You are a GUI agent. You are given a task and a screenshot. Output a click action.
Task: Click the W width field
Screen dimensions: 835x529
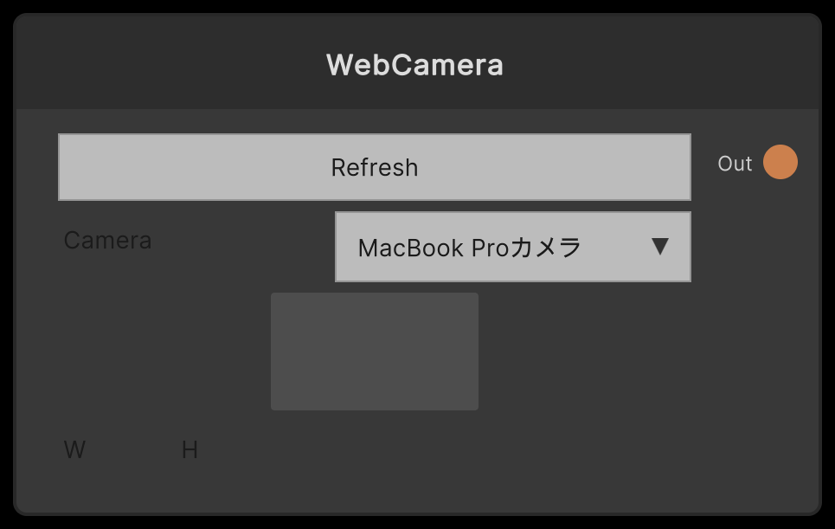pos(74,449)
